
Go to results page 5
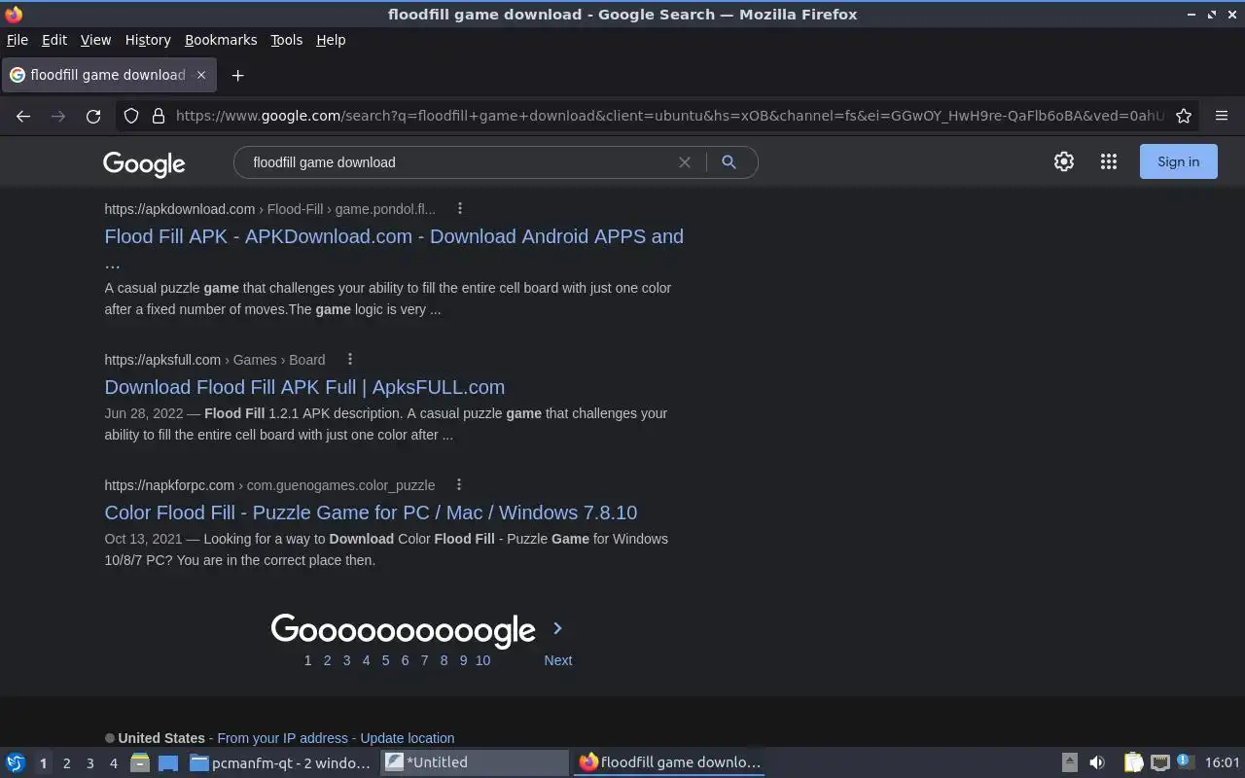point(385,660)
